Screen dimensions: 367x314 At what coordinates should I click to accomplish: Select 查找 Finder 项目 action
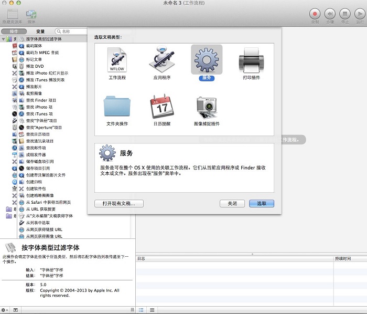(x=52, y=100)
